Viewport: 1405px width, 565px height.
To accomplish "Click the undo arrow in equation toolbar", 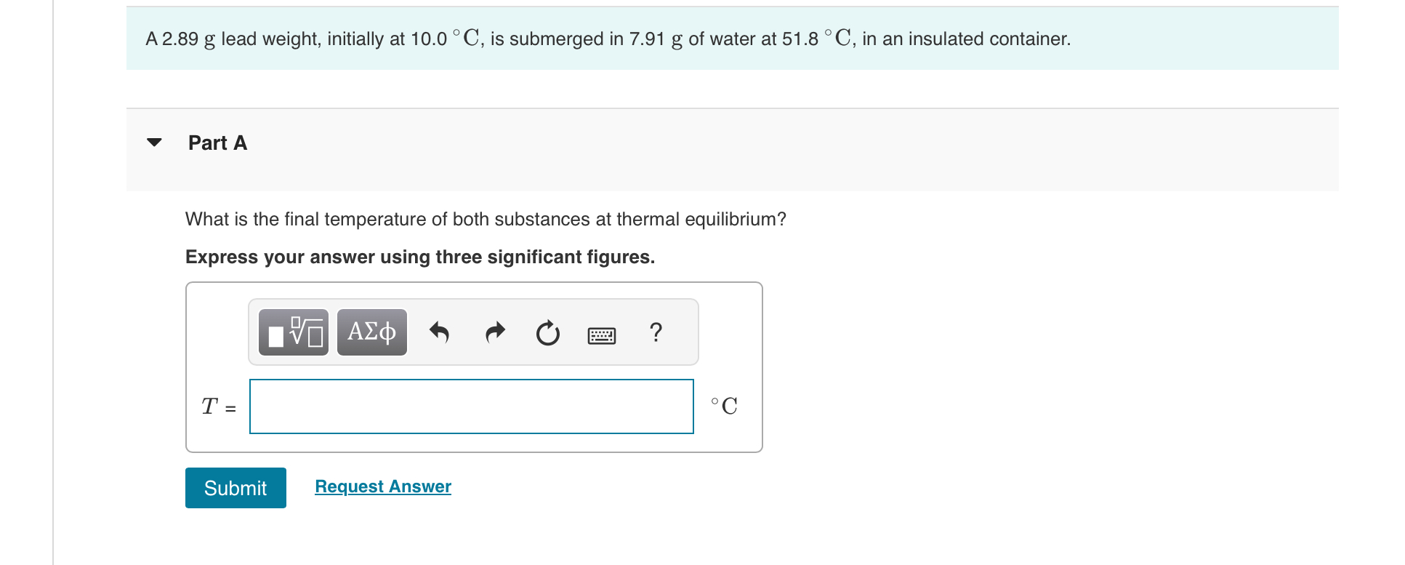I will point(439,332).
